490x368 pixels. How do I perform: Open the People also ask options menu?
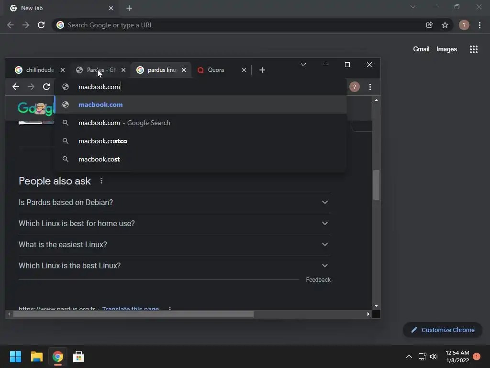[x=101, y=181]
